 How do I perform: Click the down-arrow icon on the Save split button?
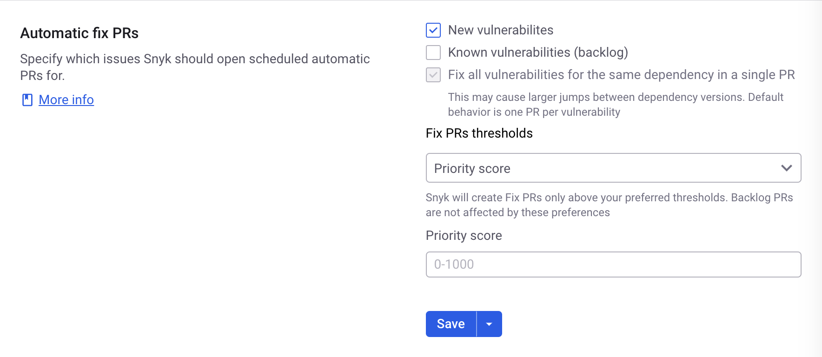click(x=489, y=324)
